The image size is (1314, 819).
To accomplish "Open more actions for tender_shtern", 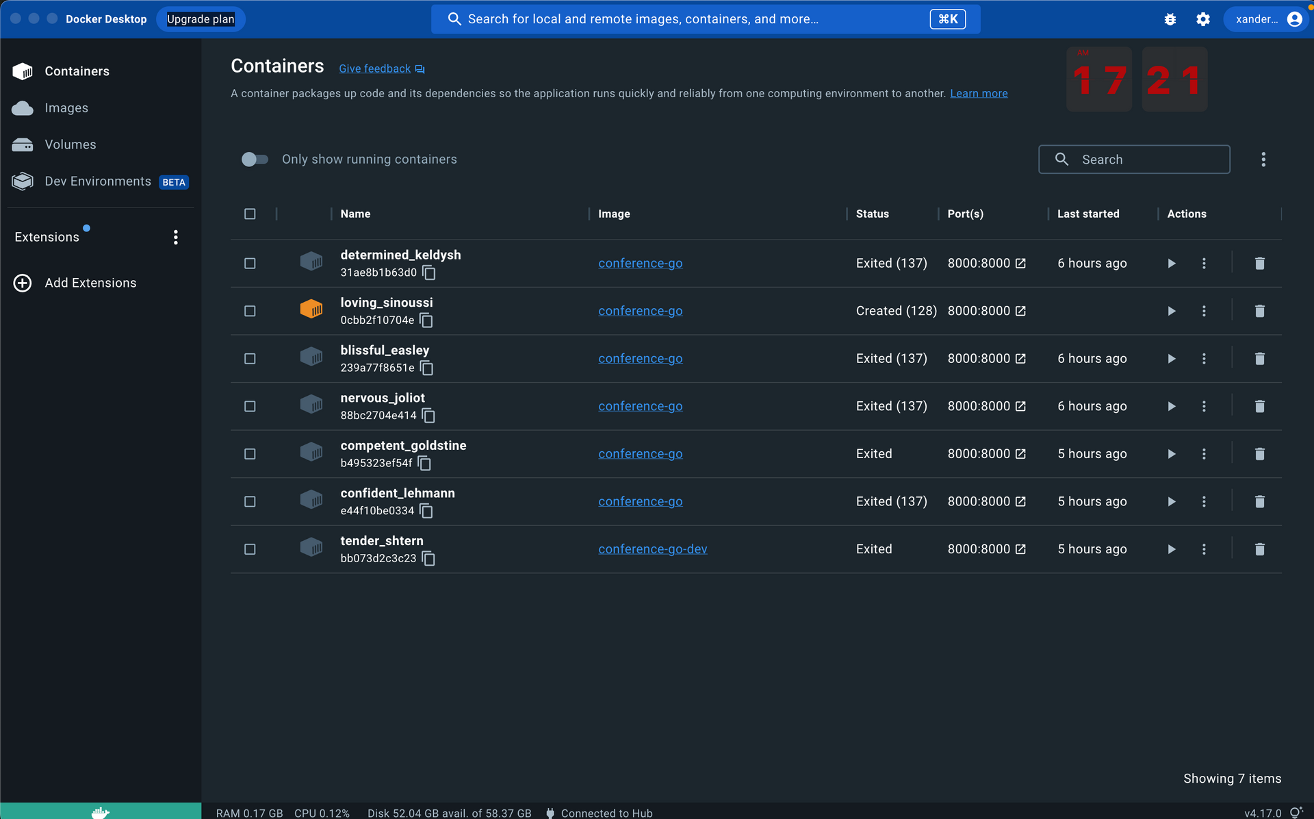I will [1204, 549].
